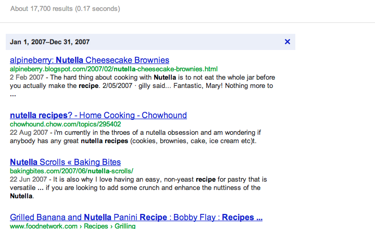Click the alpineberry.blogspot.com green URL
Screen dimensions: 375x229
114,69
